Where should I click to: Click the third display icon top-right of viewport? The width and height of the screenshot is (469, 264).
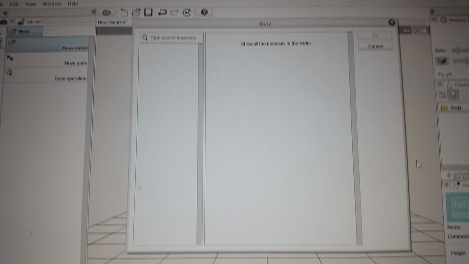coord(424,30)
